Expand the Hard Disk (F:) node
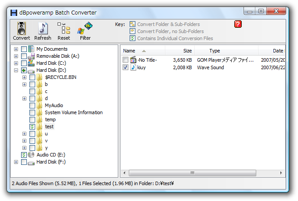Screen dimensions: 298x201 [x=16, y=162]
